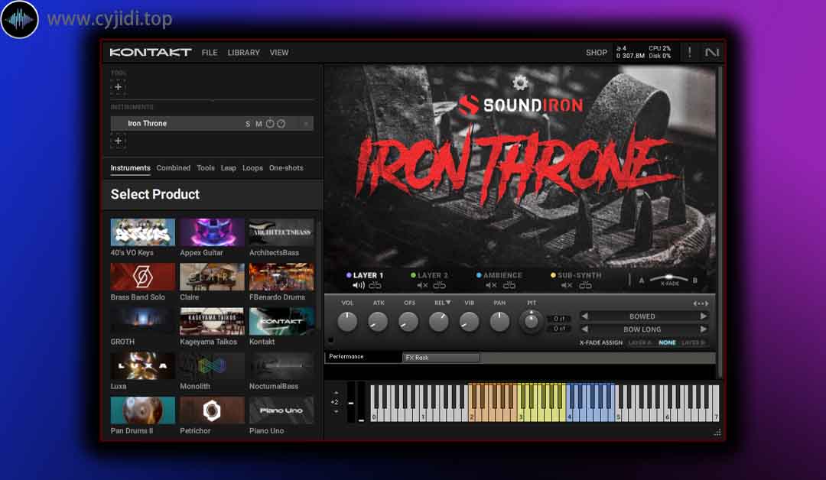The image size is (826, 480).
Task: Mute the Iron Throne instrument with M
Action: pyautogui.click(x=259, y=124)
